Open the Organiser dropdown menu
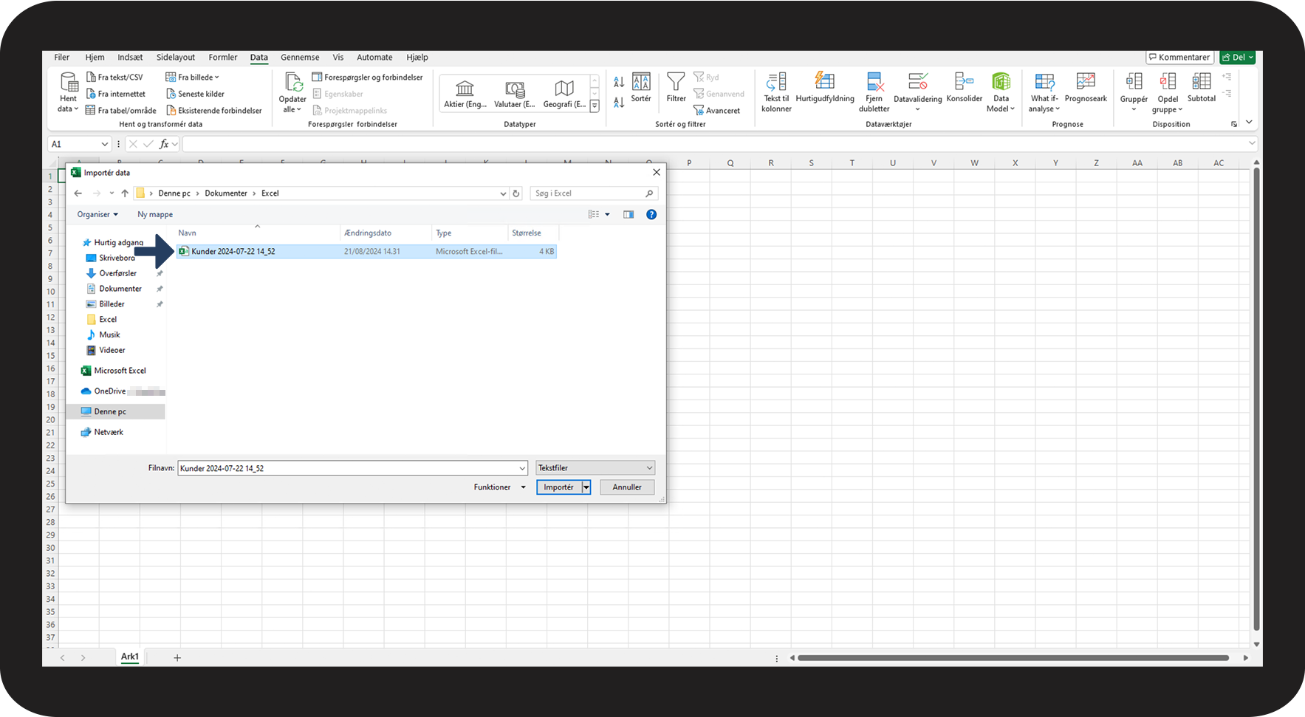The image size is (1305, 717). point(97,215)
